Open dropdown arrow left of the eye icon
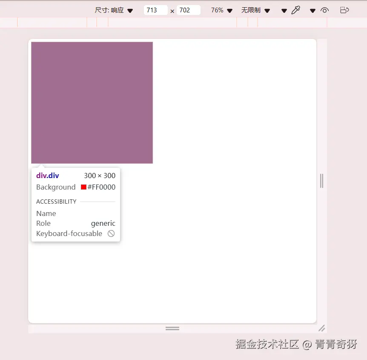Image resolution: width=367 pixels, height=360 pixels. point(313,11)
